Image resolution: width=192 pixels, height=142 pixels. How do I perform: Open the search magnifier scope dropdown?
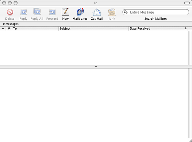tap(126, 12)
